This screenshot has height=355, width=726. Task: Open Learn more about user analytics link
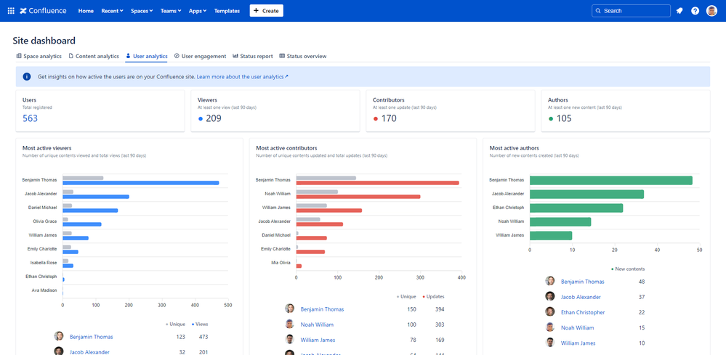click(x=242, y=76)
